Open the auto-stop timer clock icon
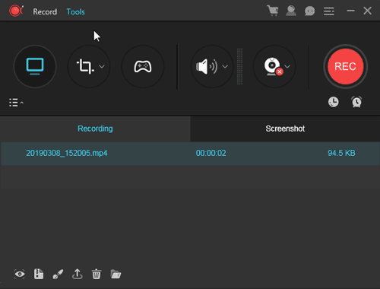 point(334,102)
